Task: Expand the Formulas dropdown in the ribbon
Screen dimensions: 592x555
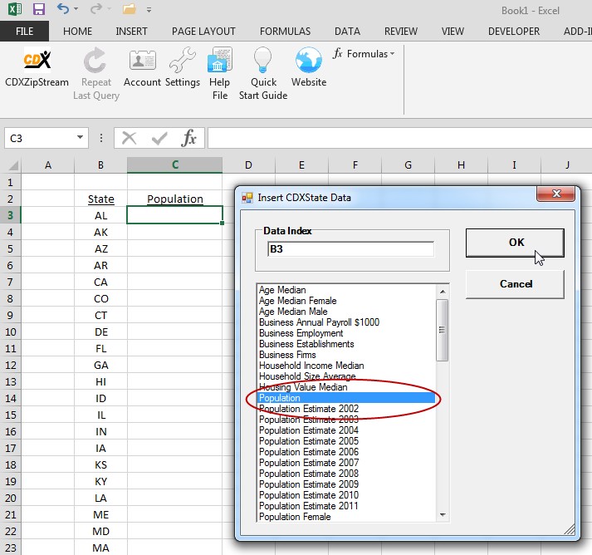Action: 364,54
